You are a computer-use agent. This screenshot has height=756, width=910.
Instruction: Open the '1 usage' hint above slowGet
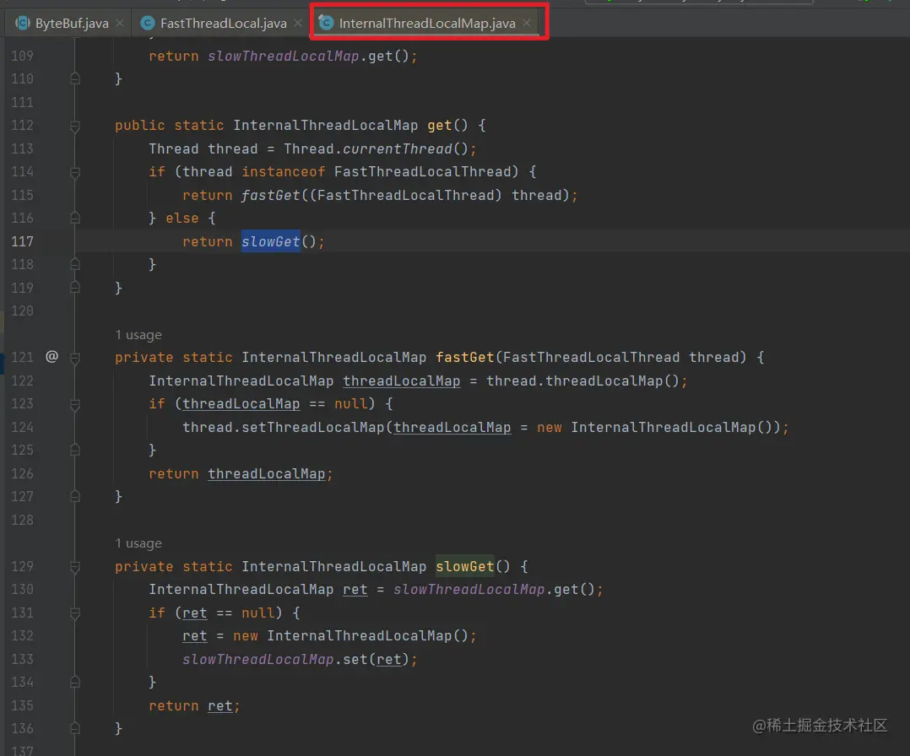point(138,543)
